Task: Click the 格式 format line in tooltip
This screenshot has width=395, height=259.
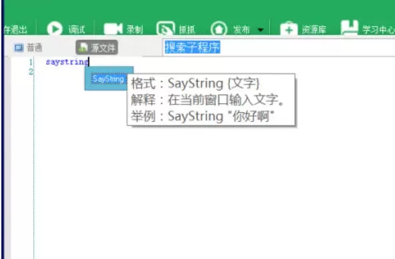Action: click(195, 83)
